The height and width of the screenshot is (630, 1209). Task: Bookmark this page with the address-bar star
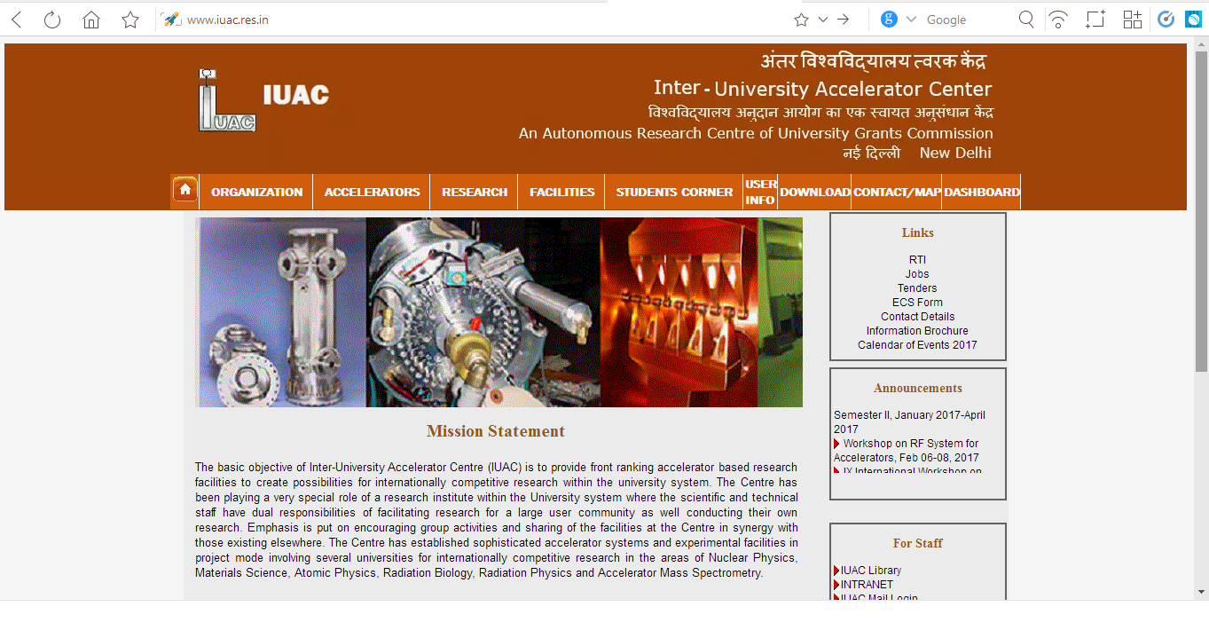click(801, 20)
